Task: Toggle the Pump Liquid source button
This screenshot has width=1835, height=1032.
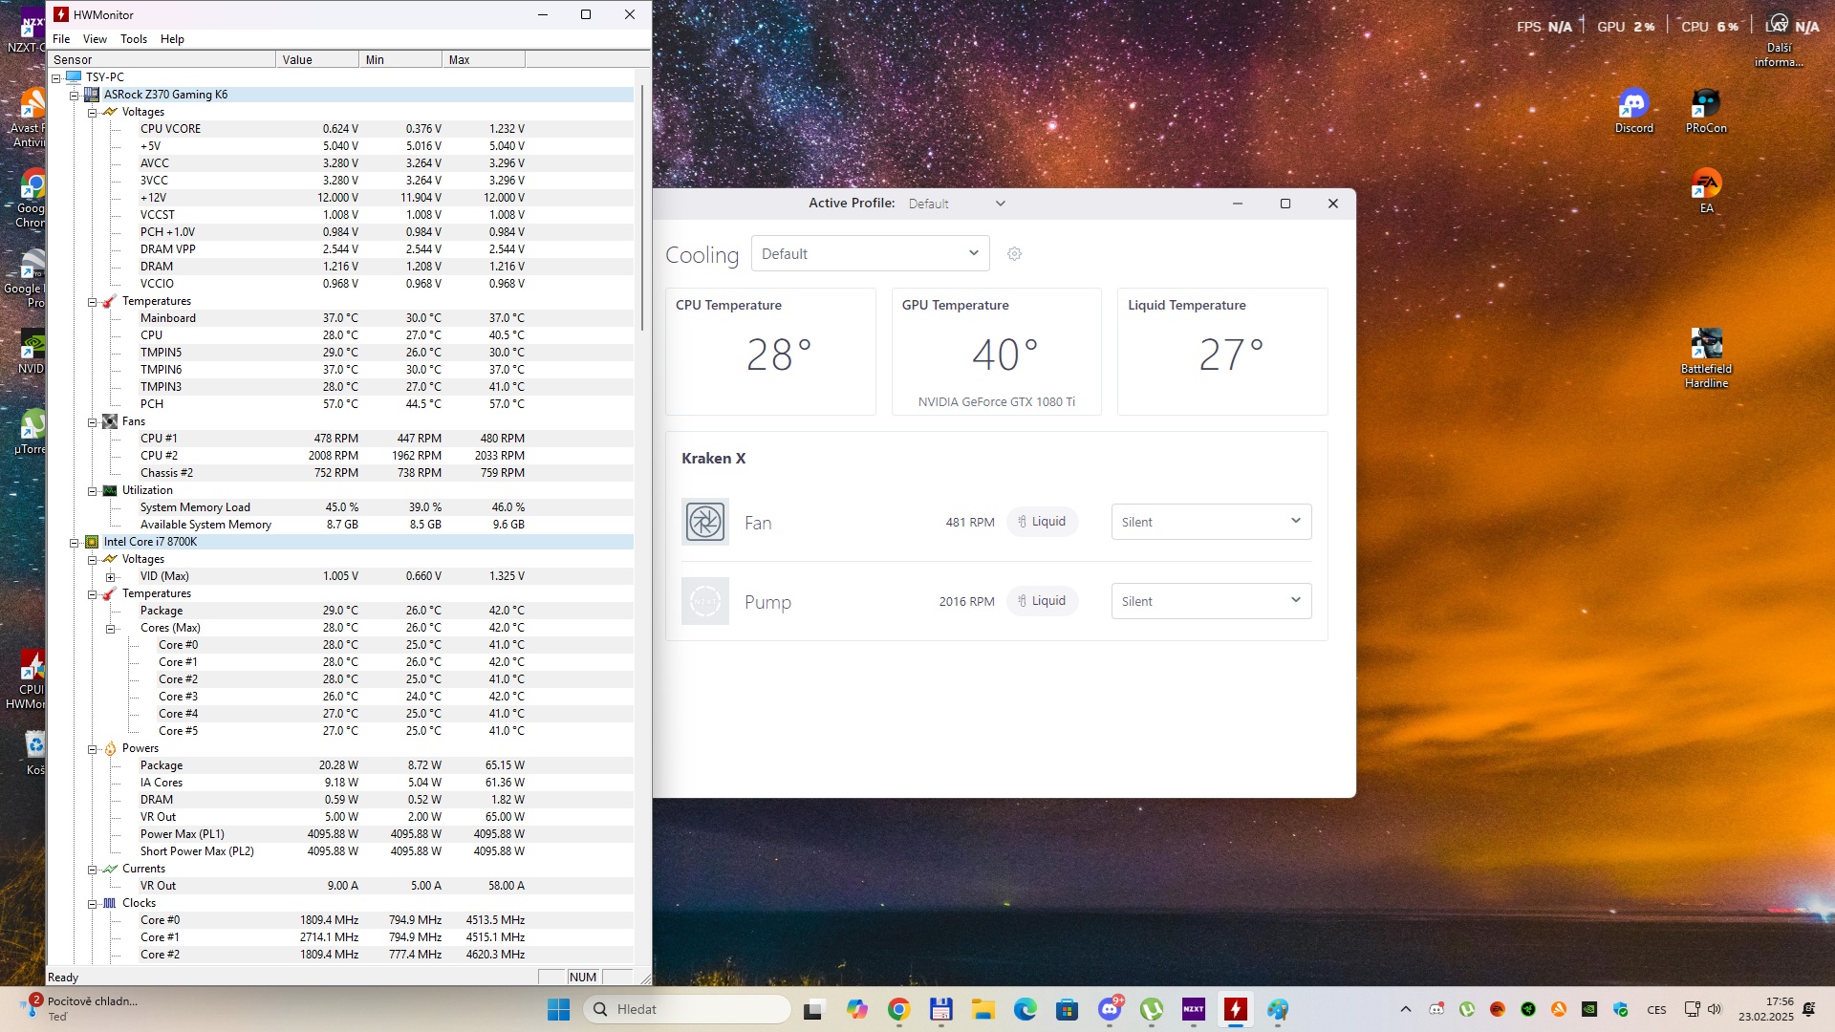Action: [1042, 601]
